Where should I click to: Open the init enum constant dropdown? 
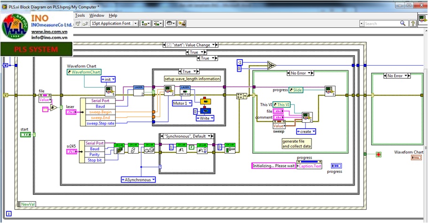(x=109, y=79)
